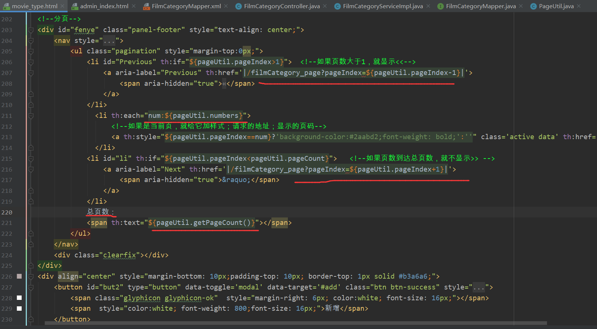Screen dimensions: 597x329
Task: Close the FilmCategoryMapper.java tab
Action: [x=521, y=6]
